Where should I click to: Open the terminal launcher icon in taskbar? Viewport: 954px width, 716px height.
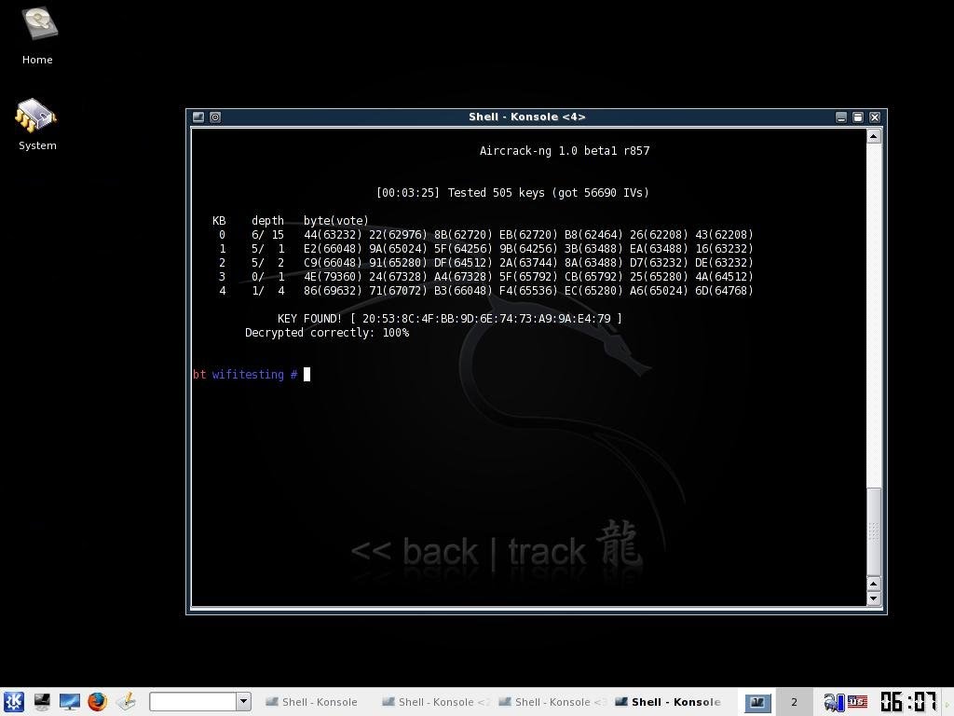pyautogui.click(x=42, y=701)
